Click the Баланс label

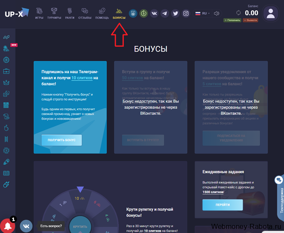tap(253, 6)
